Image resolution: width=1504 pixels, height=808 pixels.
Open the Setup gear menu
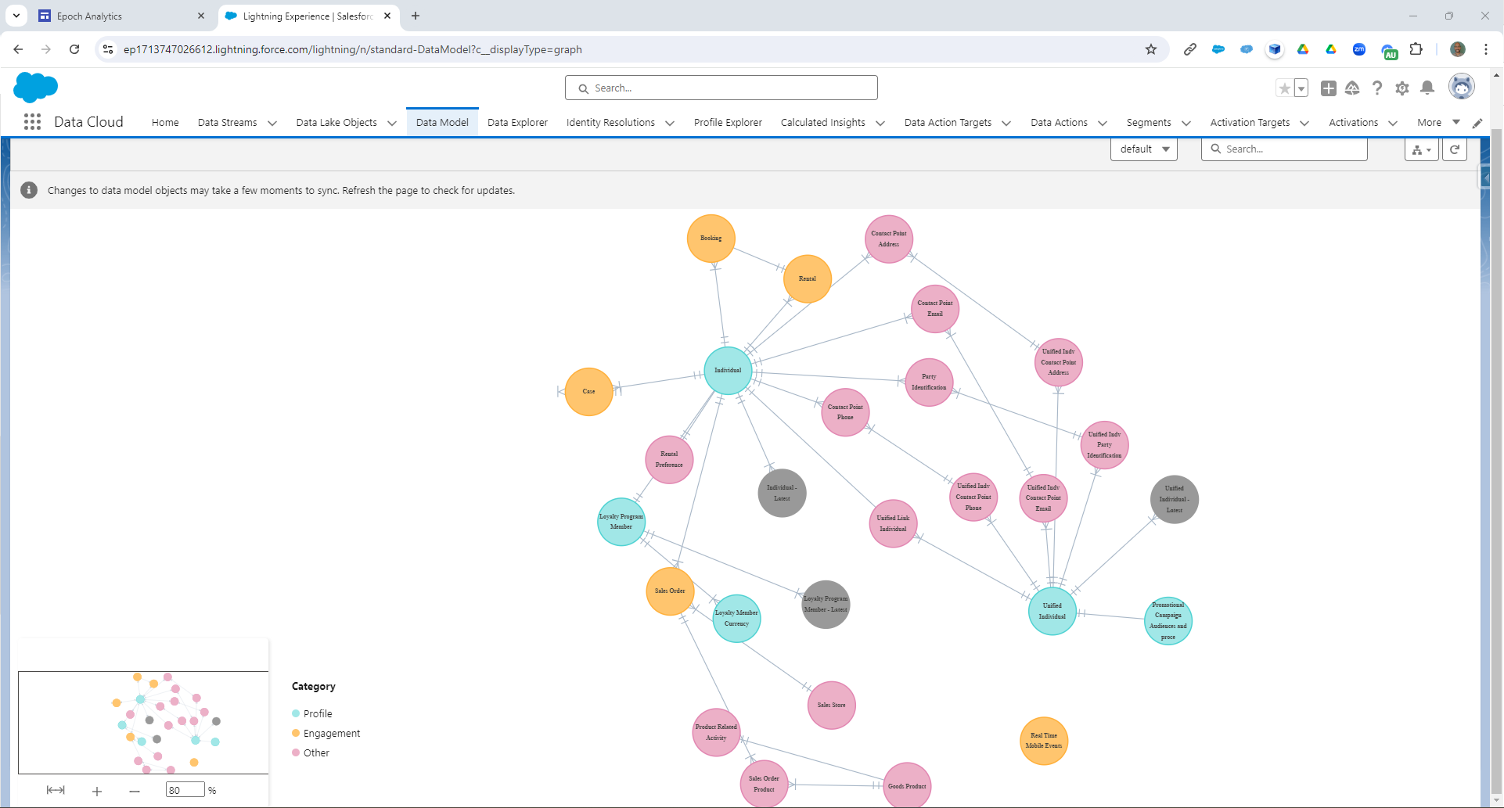[1402, 88]
